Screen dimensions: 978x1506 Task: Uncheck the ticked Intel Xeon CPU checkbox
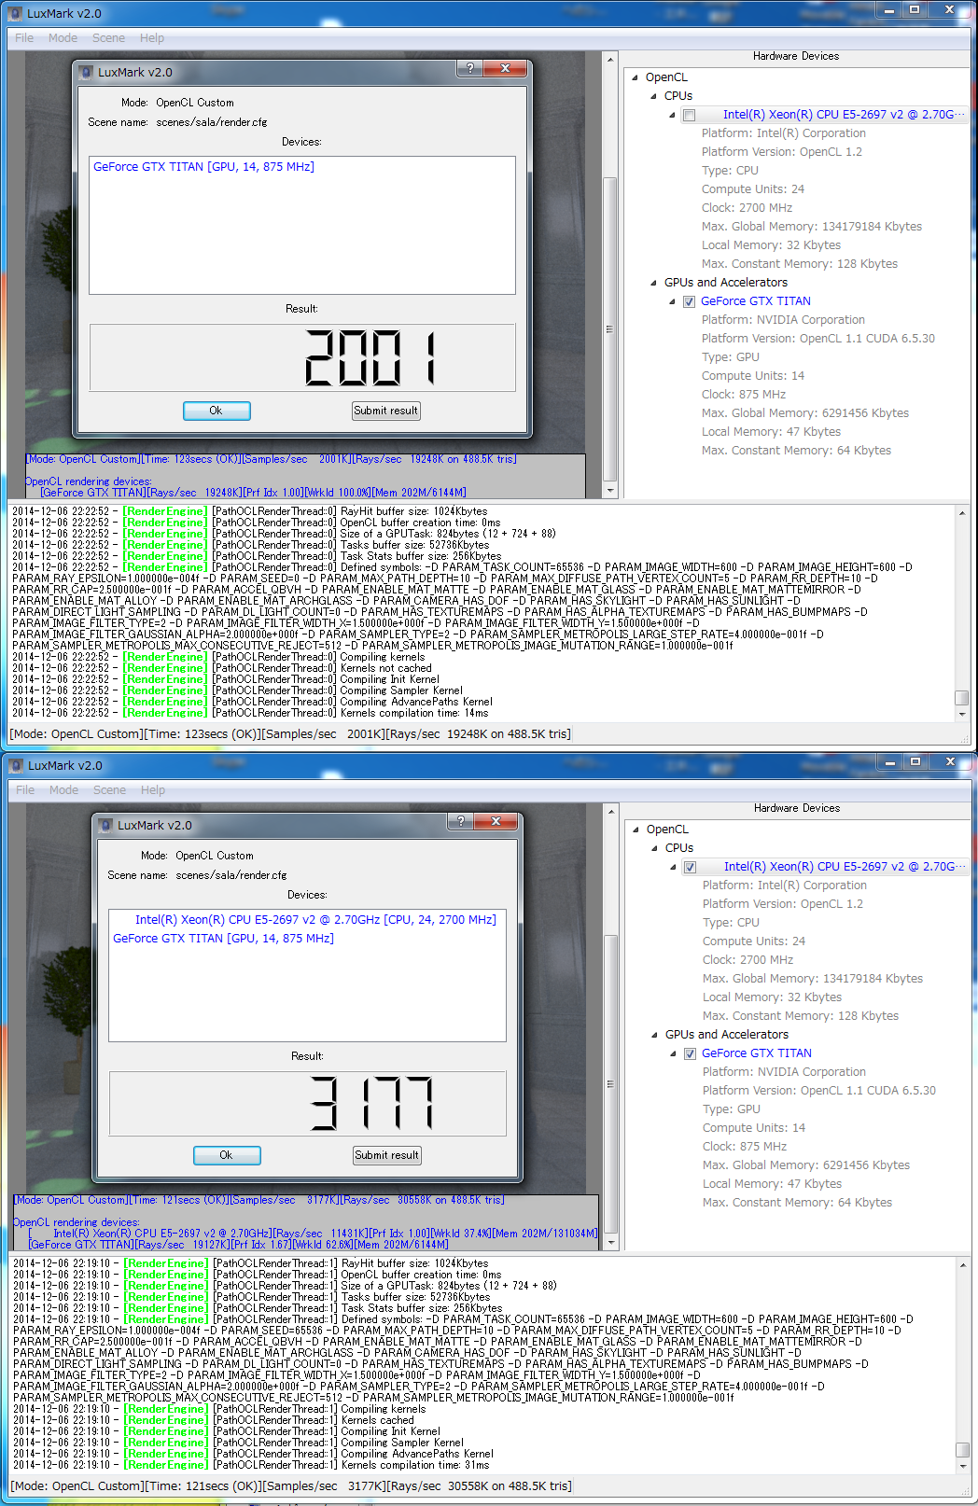pyautogui.click(x=690, y=867)
